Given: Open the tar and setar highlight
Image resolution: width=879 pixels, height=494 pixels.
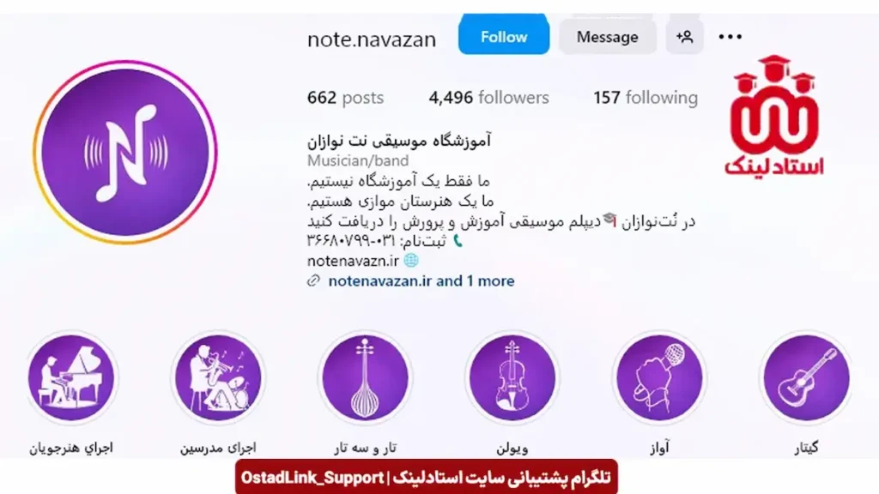Looking at the screenshot, I should point(365,377).
